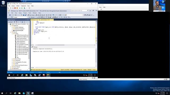This screenshot has height=95, width=170.
Task: Click the orange Shut Down icon in VM toolbar
Action: coord(17,8)
